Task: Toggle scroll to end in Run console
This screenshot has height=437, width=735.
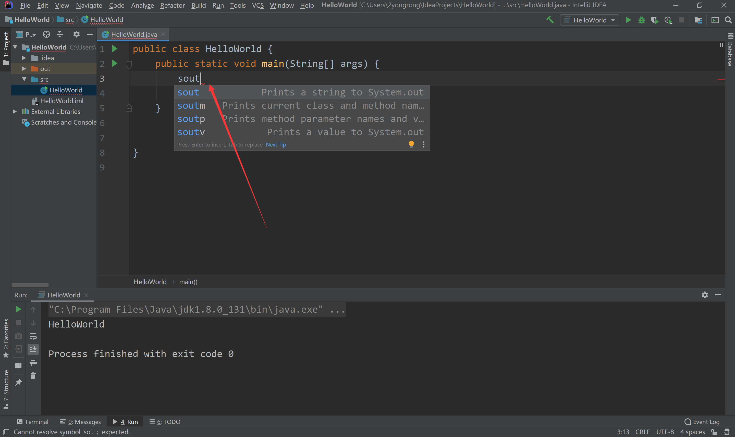Action: pos(33,349)
